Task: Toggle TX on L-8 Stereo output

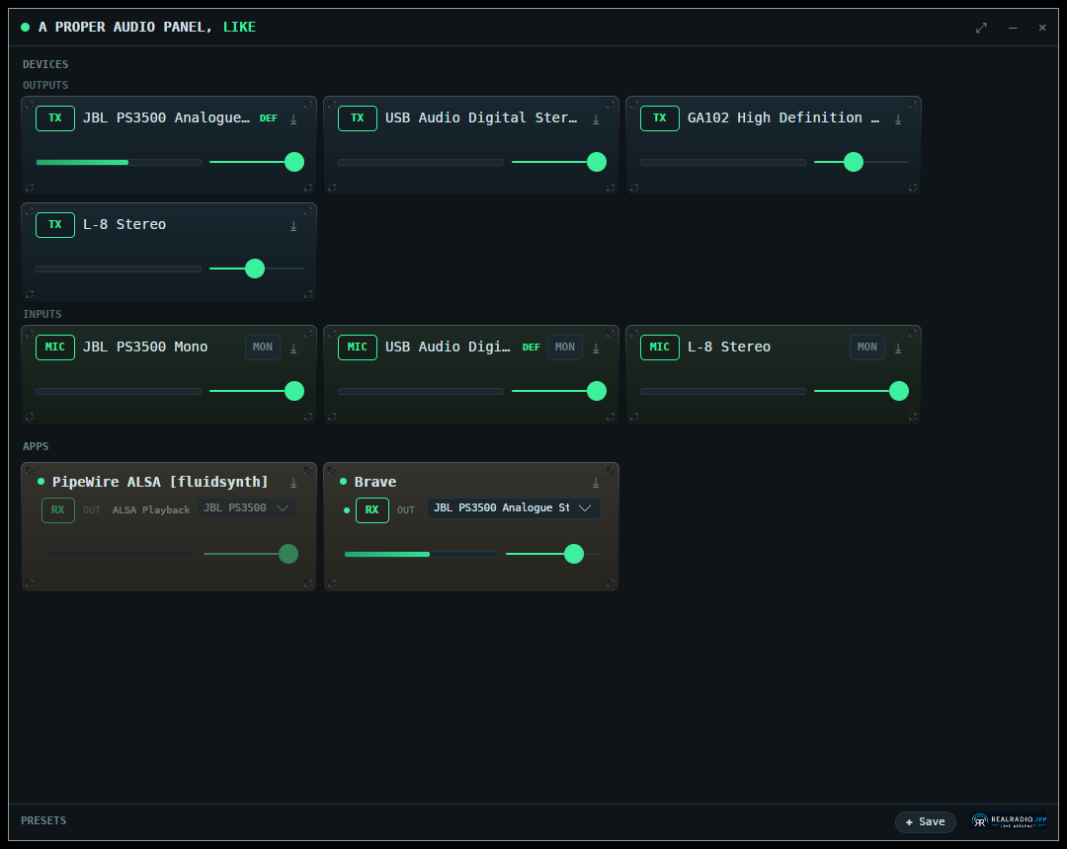Action: pyautogui.click(x=55, y=225)
